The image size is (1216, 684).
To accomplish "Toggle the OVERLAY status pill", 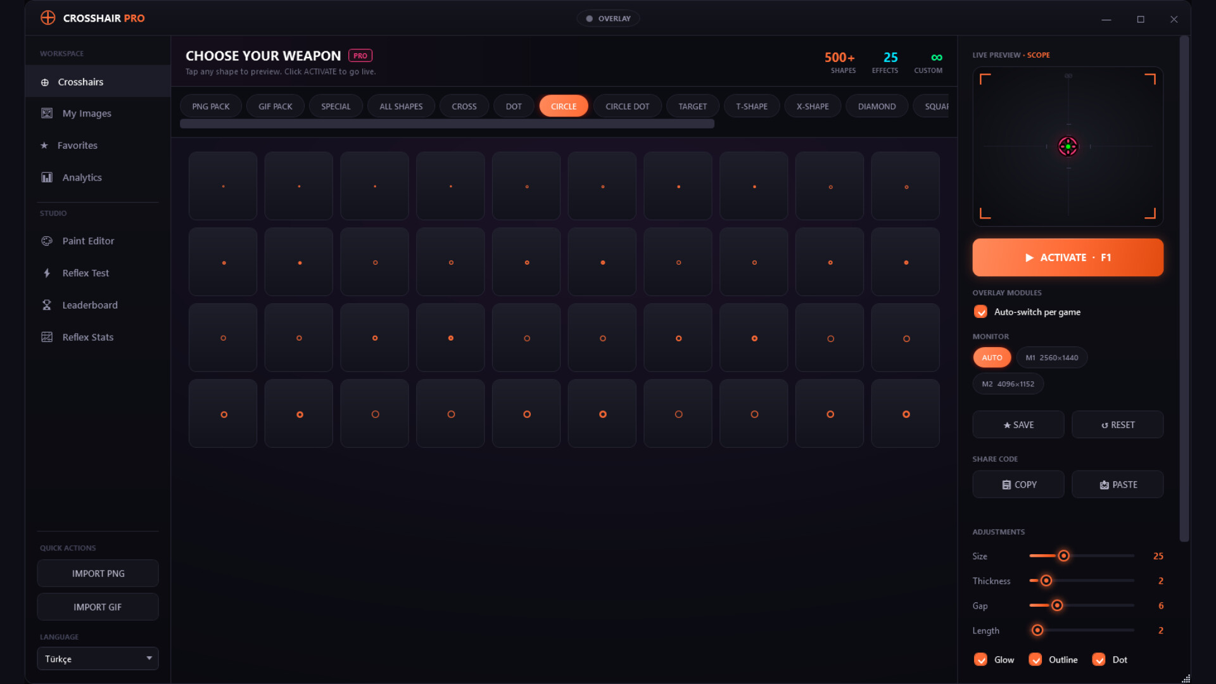I will pyautogui.click(x=608, y=18).
